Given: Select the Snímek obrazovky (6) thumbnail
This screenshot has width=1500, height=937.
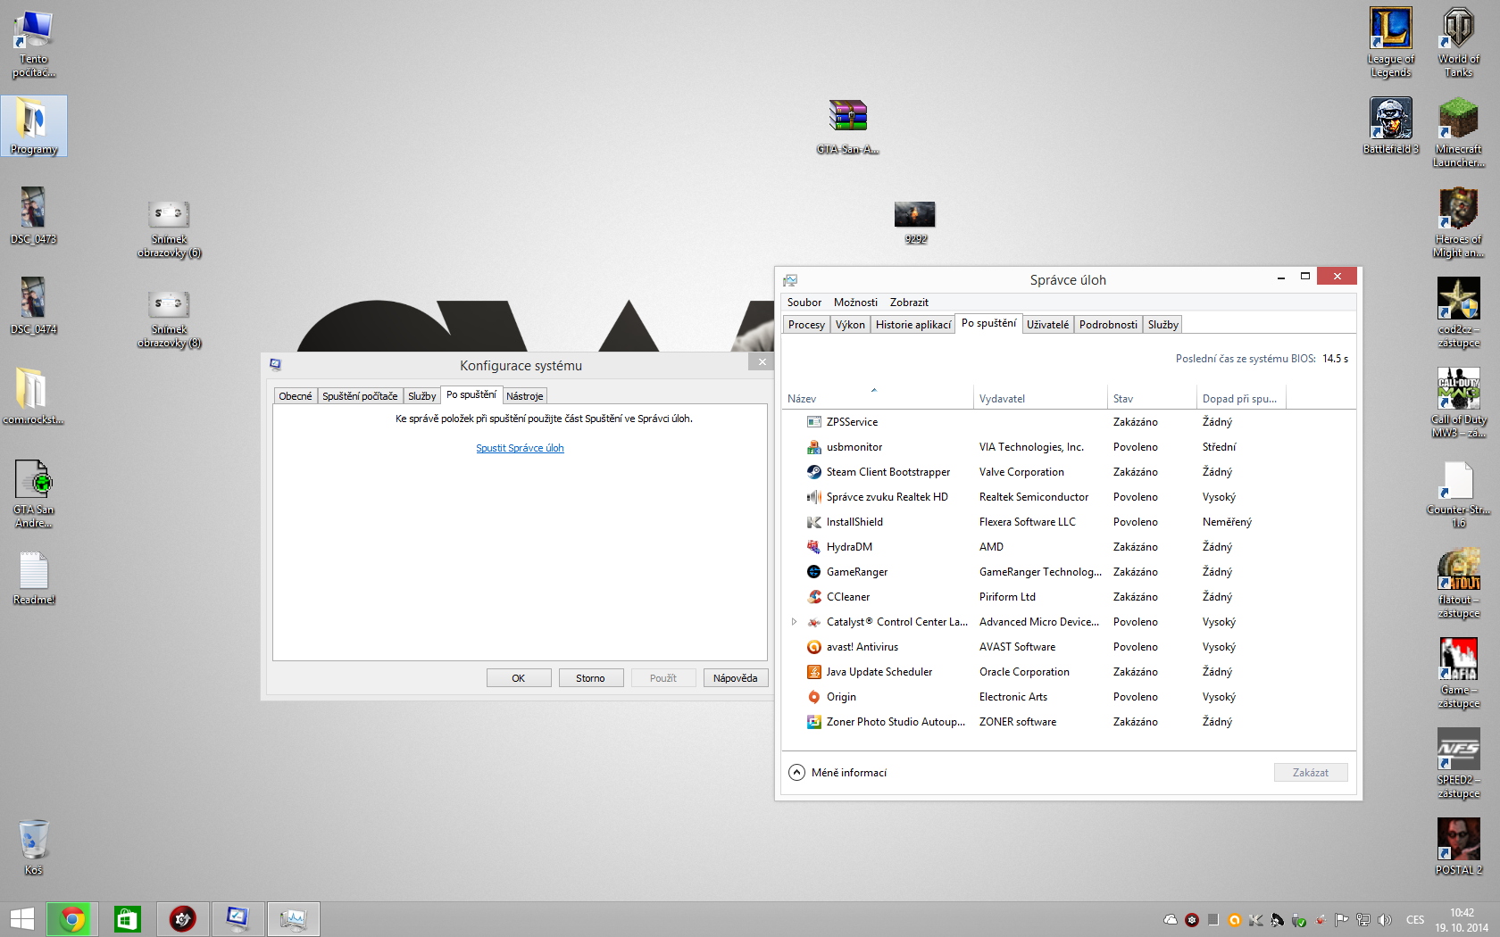Looking at the screenshot, I should (169, 229).
